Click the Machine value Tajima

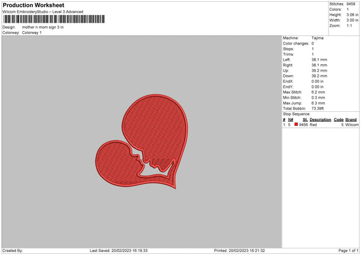click(318, 38)
